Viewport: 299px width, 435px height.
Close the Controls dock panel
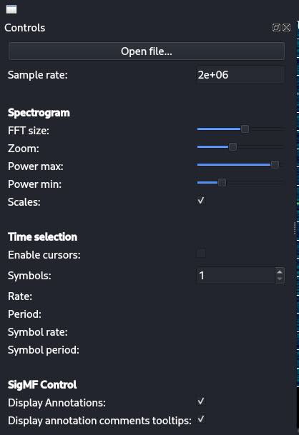pyautogui.click(x=287, y=27)
